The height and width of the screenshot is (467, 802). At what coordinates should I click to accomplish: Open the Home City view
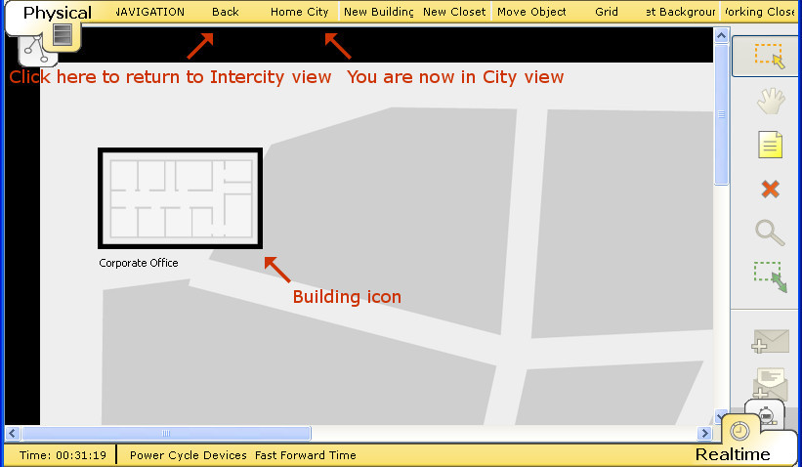tap(299, 12)
